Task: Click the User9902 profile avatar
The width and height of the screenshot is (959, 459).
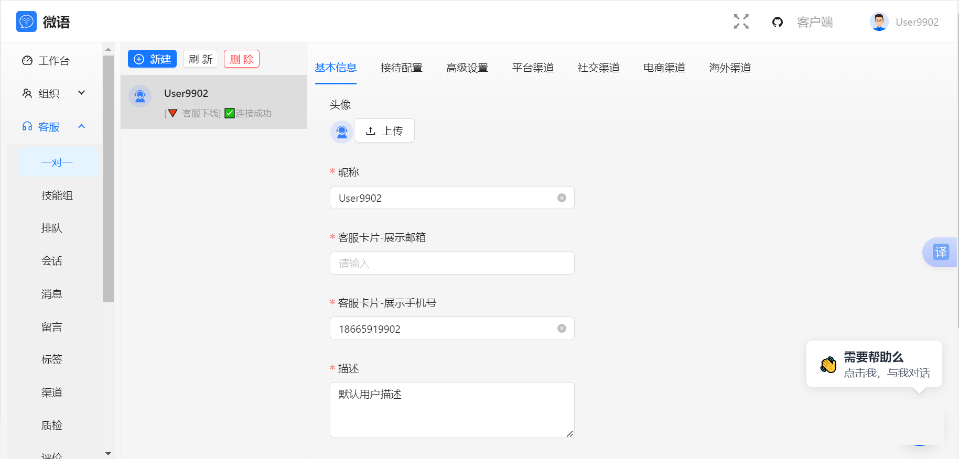Action: [x=879, y=22]
